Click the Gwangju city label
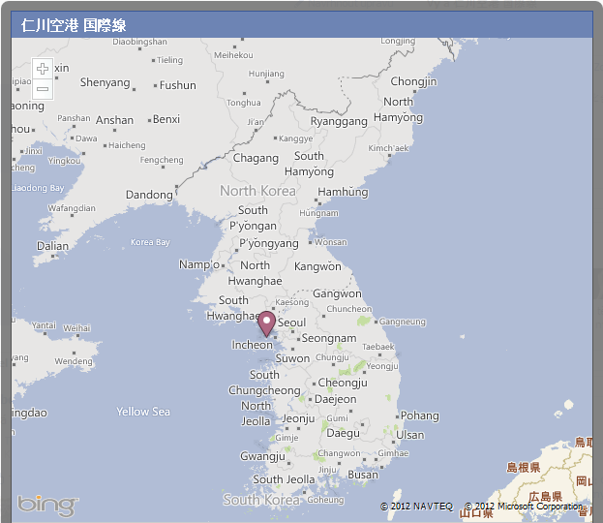The image size is (603, 523). click(x=262, y=456)
